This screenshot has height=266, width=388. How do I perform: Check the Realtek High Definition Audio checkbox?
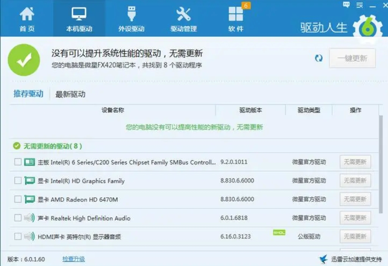tap(18, 218)
